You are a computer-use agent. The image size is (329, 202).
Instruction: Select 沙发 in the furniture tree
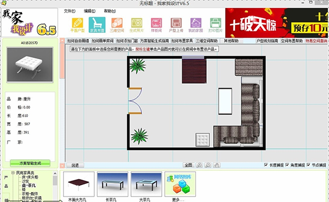point(25,181)
